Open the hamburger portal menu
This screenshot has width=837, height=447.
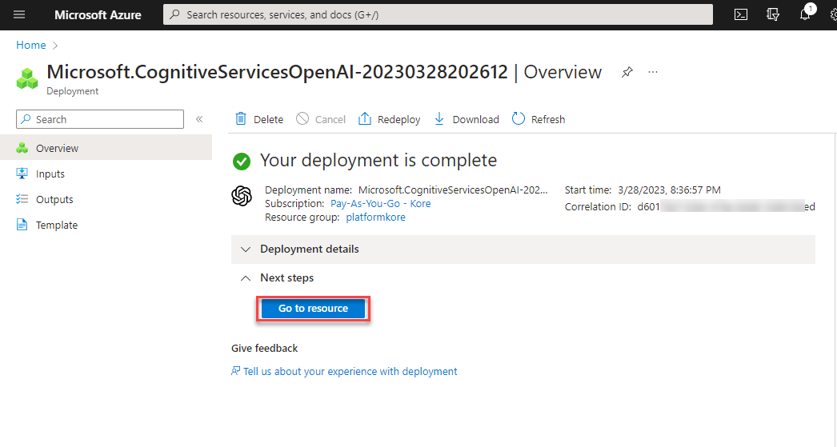point(19,15)
